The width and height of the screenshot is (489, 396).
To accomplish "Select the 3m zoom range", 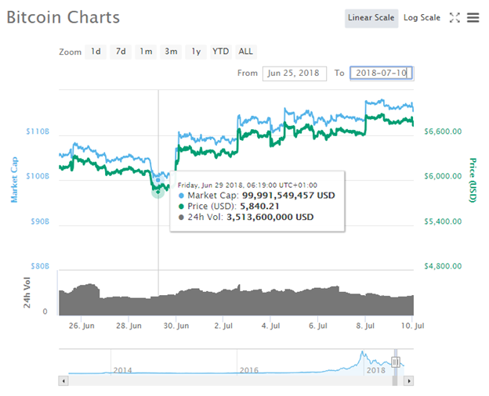I will (x=171, y=52).
